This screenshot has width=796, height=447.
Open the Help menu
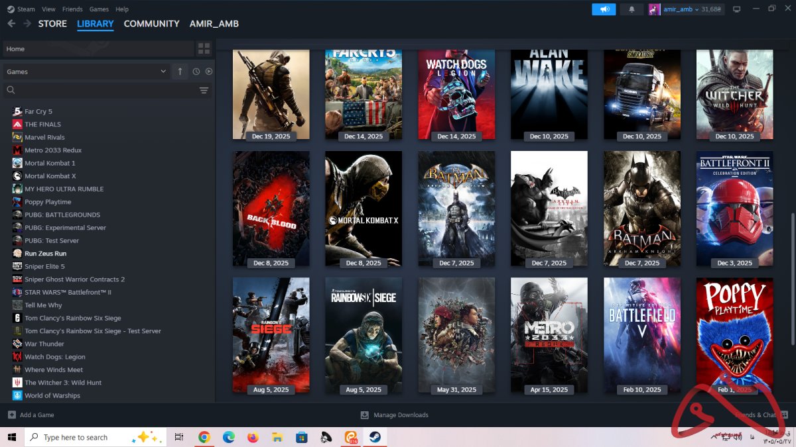click(122, 9)
